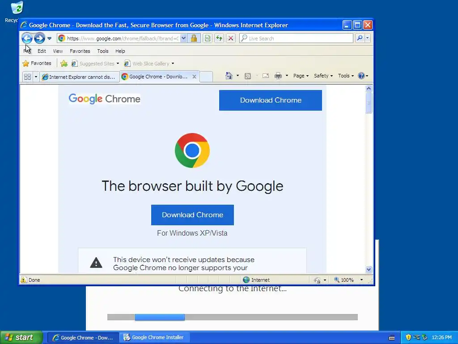Open the Tools command bar menu
The width and height of the screenshot is (458, 344).
pos(346,76)
